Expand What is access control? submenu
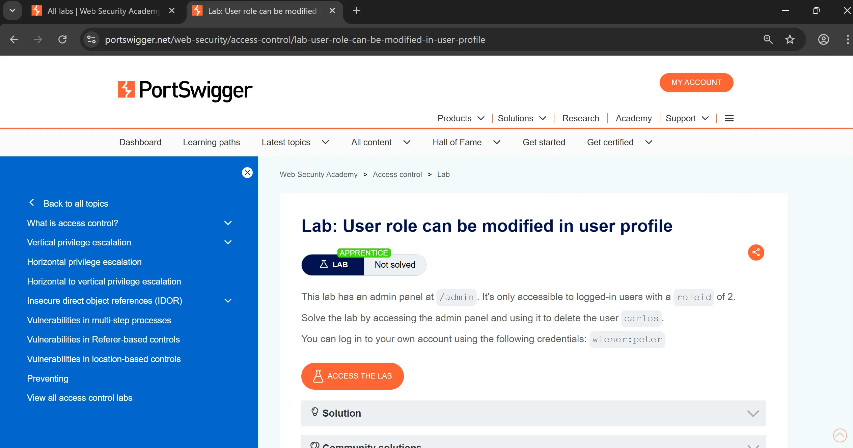 228,223
